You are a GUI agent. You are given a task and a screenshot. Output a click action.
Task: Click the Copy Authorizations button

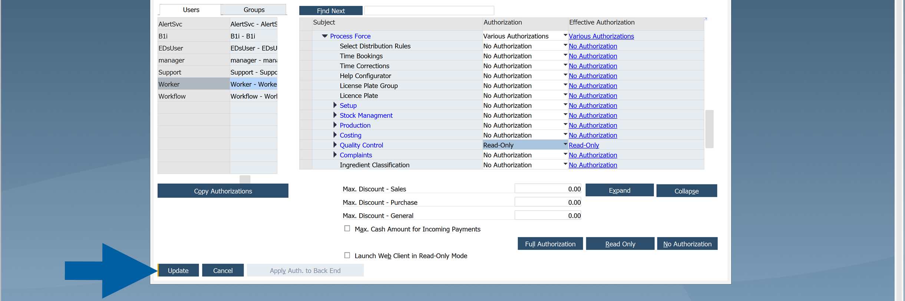point(223,191)
